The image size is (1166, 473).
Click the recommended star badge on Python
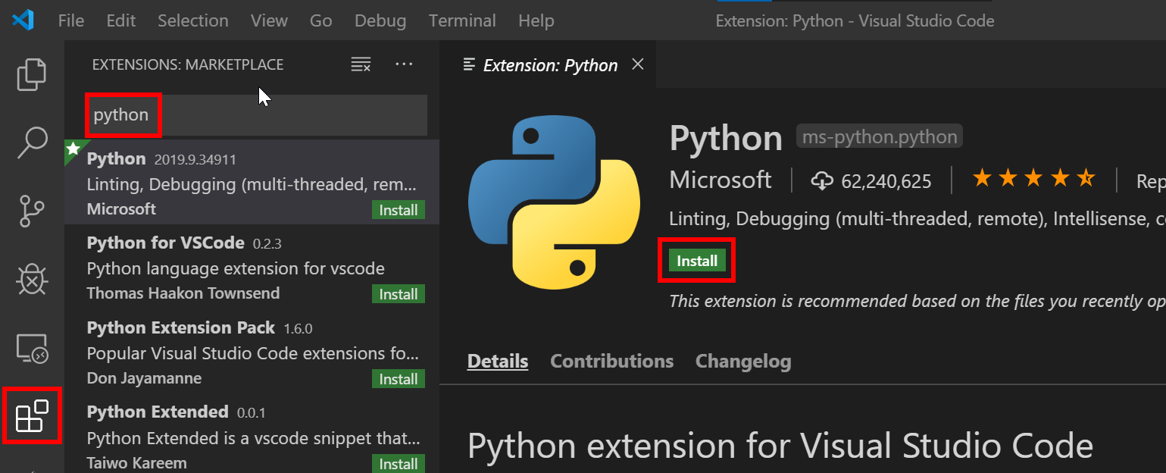click(x=73, y=149)
